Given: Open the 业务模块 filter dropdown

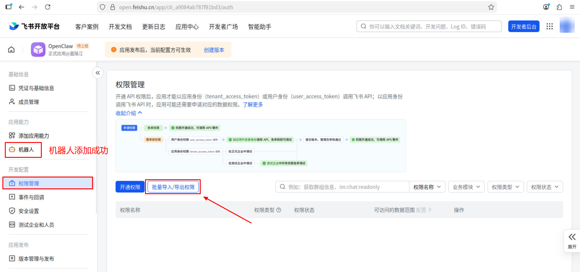Looking at the screenshot, I should [466, 187].
